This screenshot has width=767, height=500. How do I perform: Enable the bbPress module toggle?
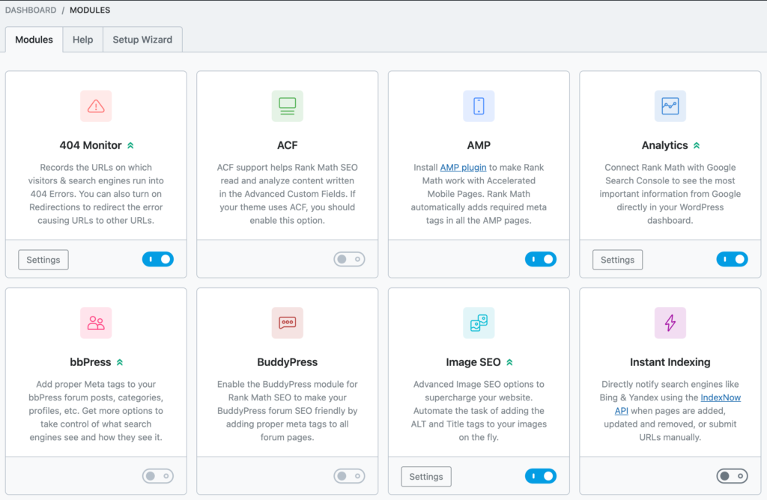pos(158,476)
